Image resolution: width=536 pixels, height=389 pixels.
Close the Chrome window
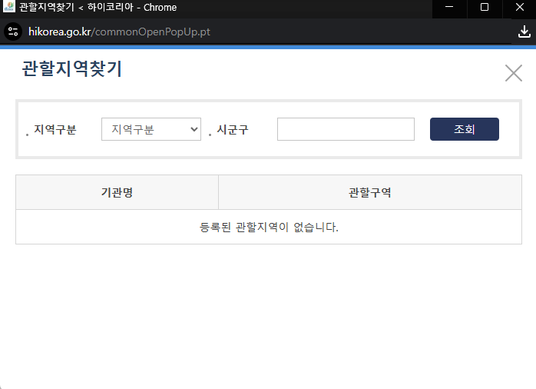coord(520,7)
